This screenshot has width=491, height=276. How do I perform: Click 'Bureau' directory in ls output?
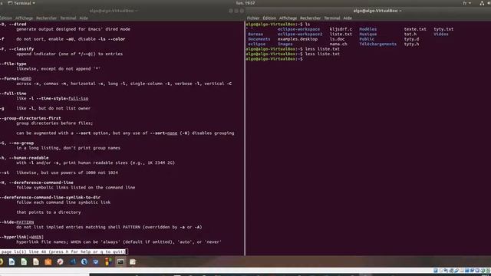coord(255,34)
